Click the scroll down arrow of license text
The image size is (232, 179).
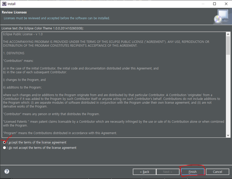pyautogui.click(x=228, y=135)
